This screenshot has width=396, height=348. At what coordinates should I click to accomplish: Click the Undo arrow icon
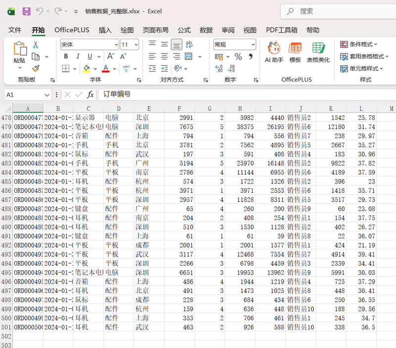[40, 11]
